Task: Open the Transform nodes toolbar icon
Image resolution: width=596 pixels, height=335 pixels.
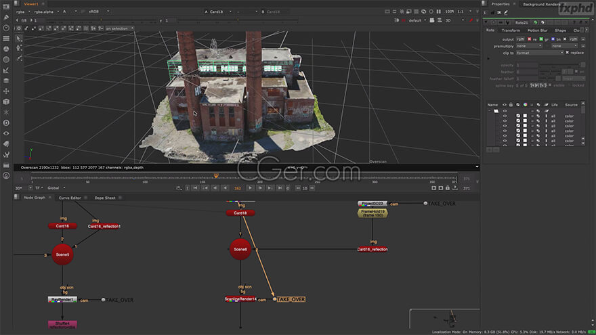Action: [6, 91]
